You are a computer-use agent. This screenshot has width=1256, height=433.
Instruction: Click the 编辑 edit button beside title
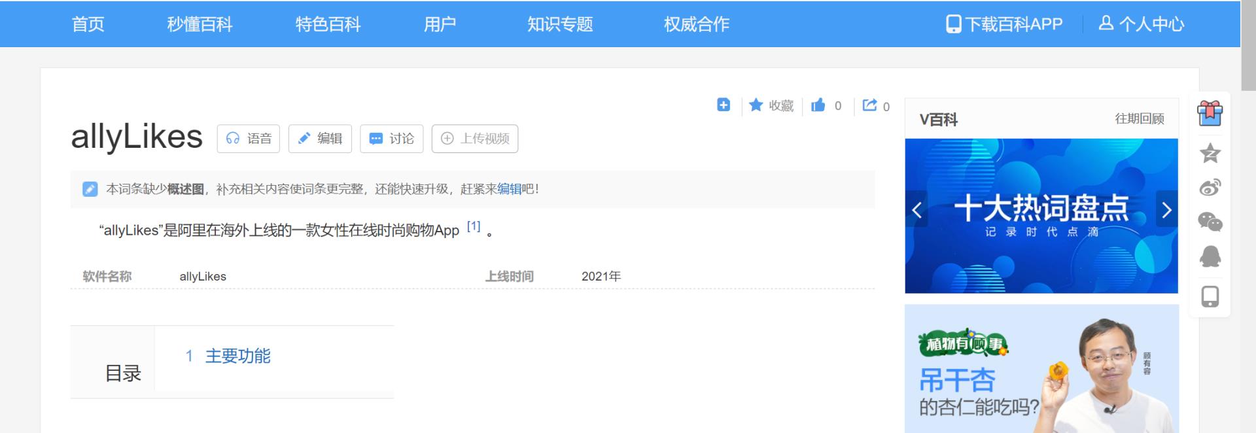(x=320, y=139)
